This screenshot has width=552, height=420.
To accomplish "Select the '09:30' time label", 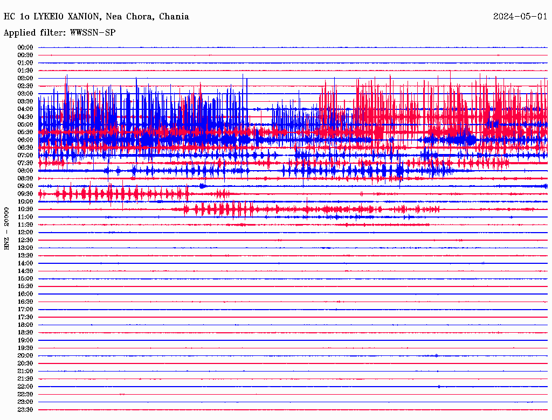I will pos(25,194).
